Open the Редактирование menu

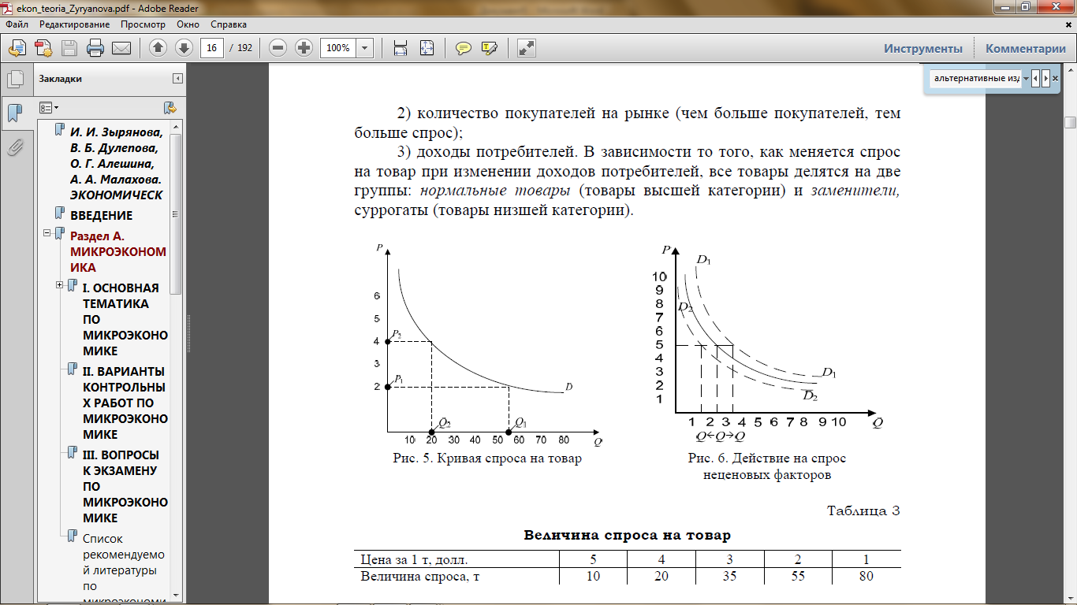73,24
